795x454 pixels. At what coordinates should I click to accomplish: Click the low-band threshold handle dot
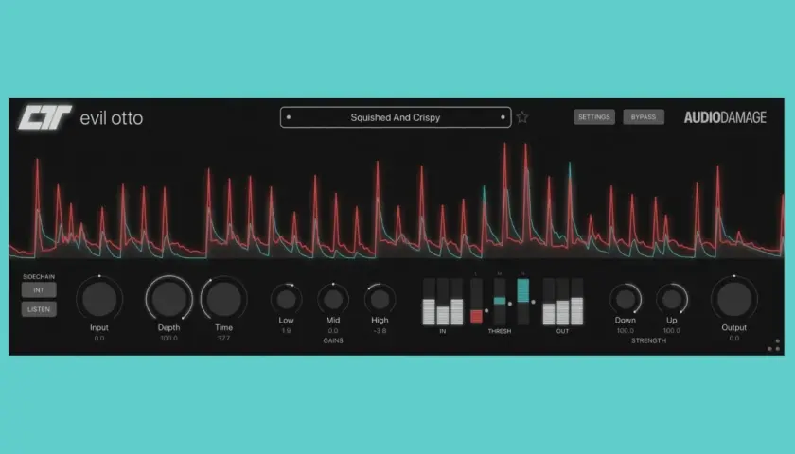click(x=486, y=310)
